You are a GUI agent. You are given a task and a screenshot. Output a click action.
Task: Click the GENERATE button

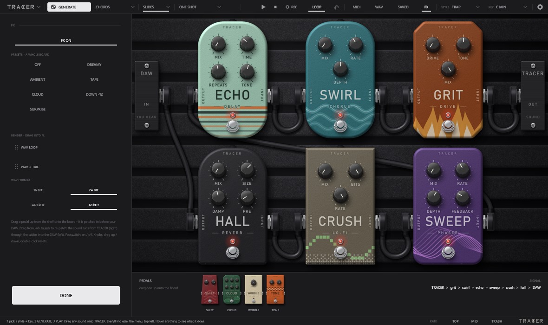coord(69,7)
